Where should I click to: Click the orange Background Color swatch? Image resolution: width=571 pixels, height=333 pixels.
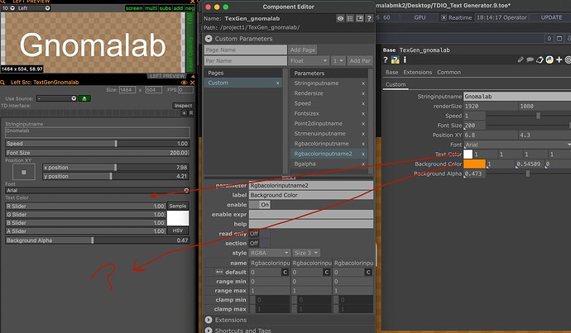[473, 164]
